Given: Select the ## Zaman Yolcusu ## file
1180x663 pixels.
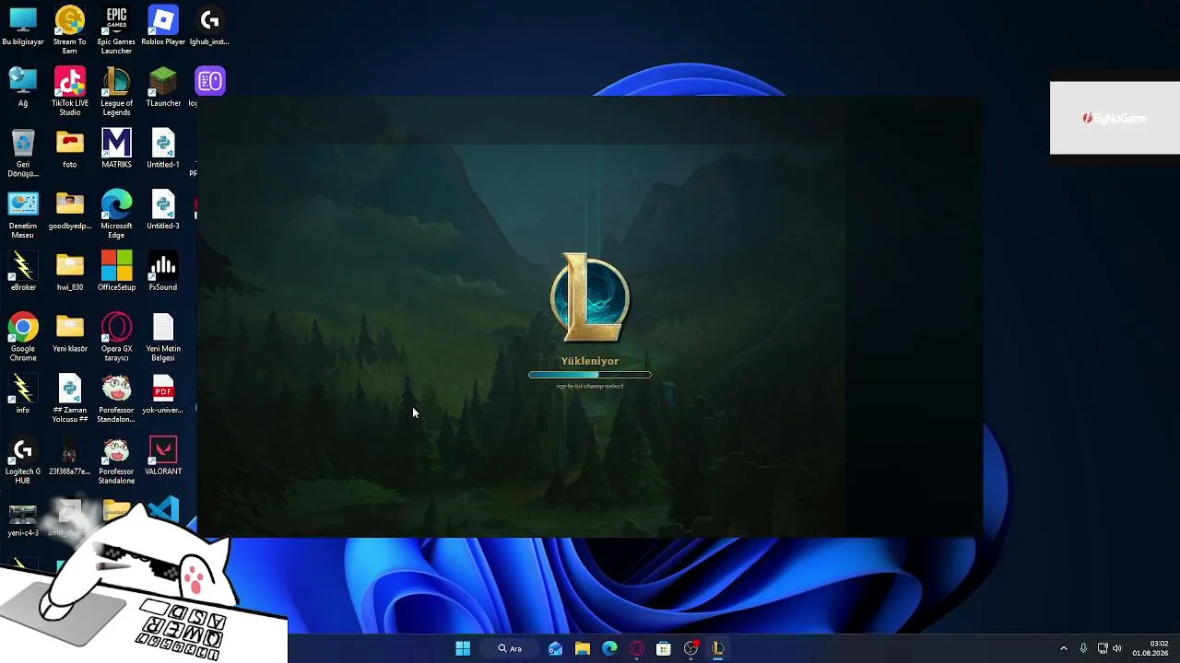Looking at the screenshot, I should point(70,399).
